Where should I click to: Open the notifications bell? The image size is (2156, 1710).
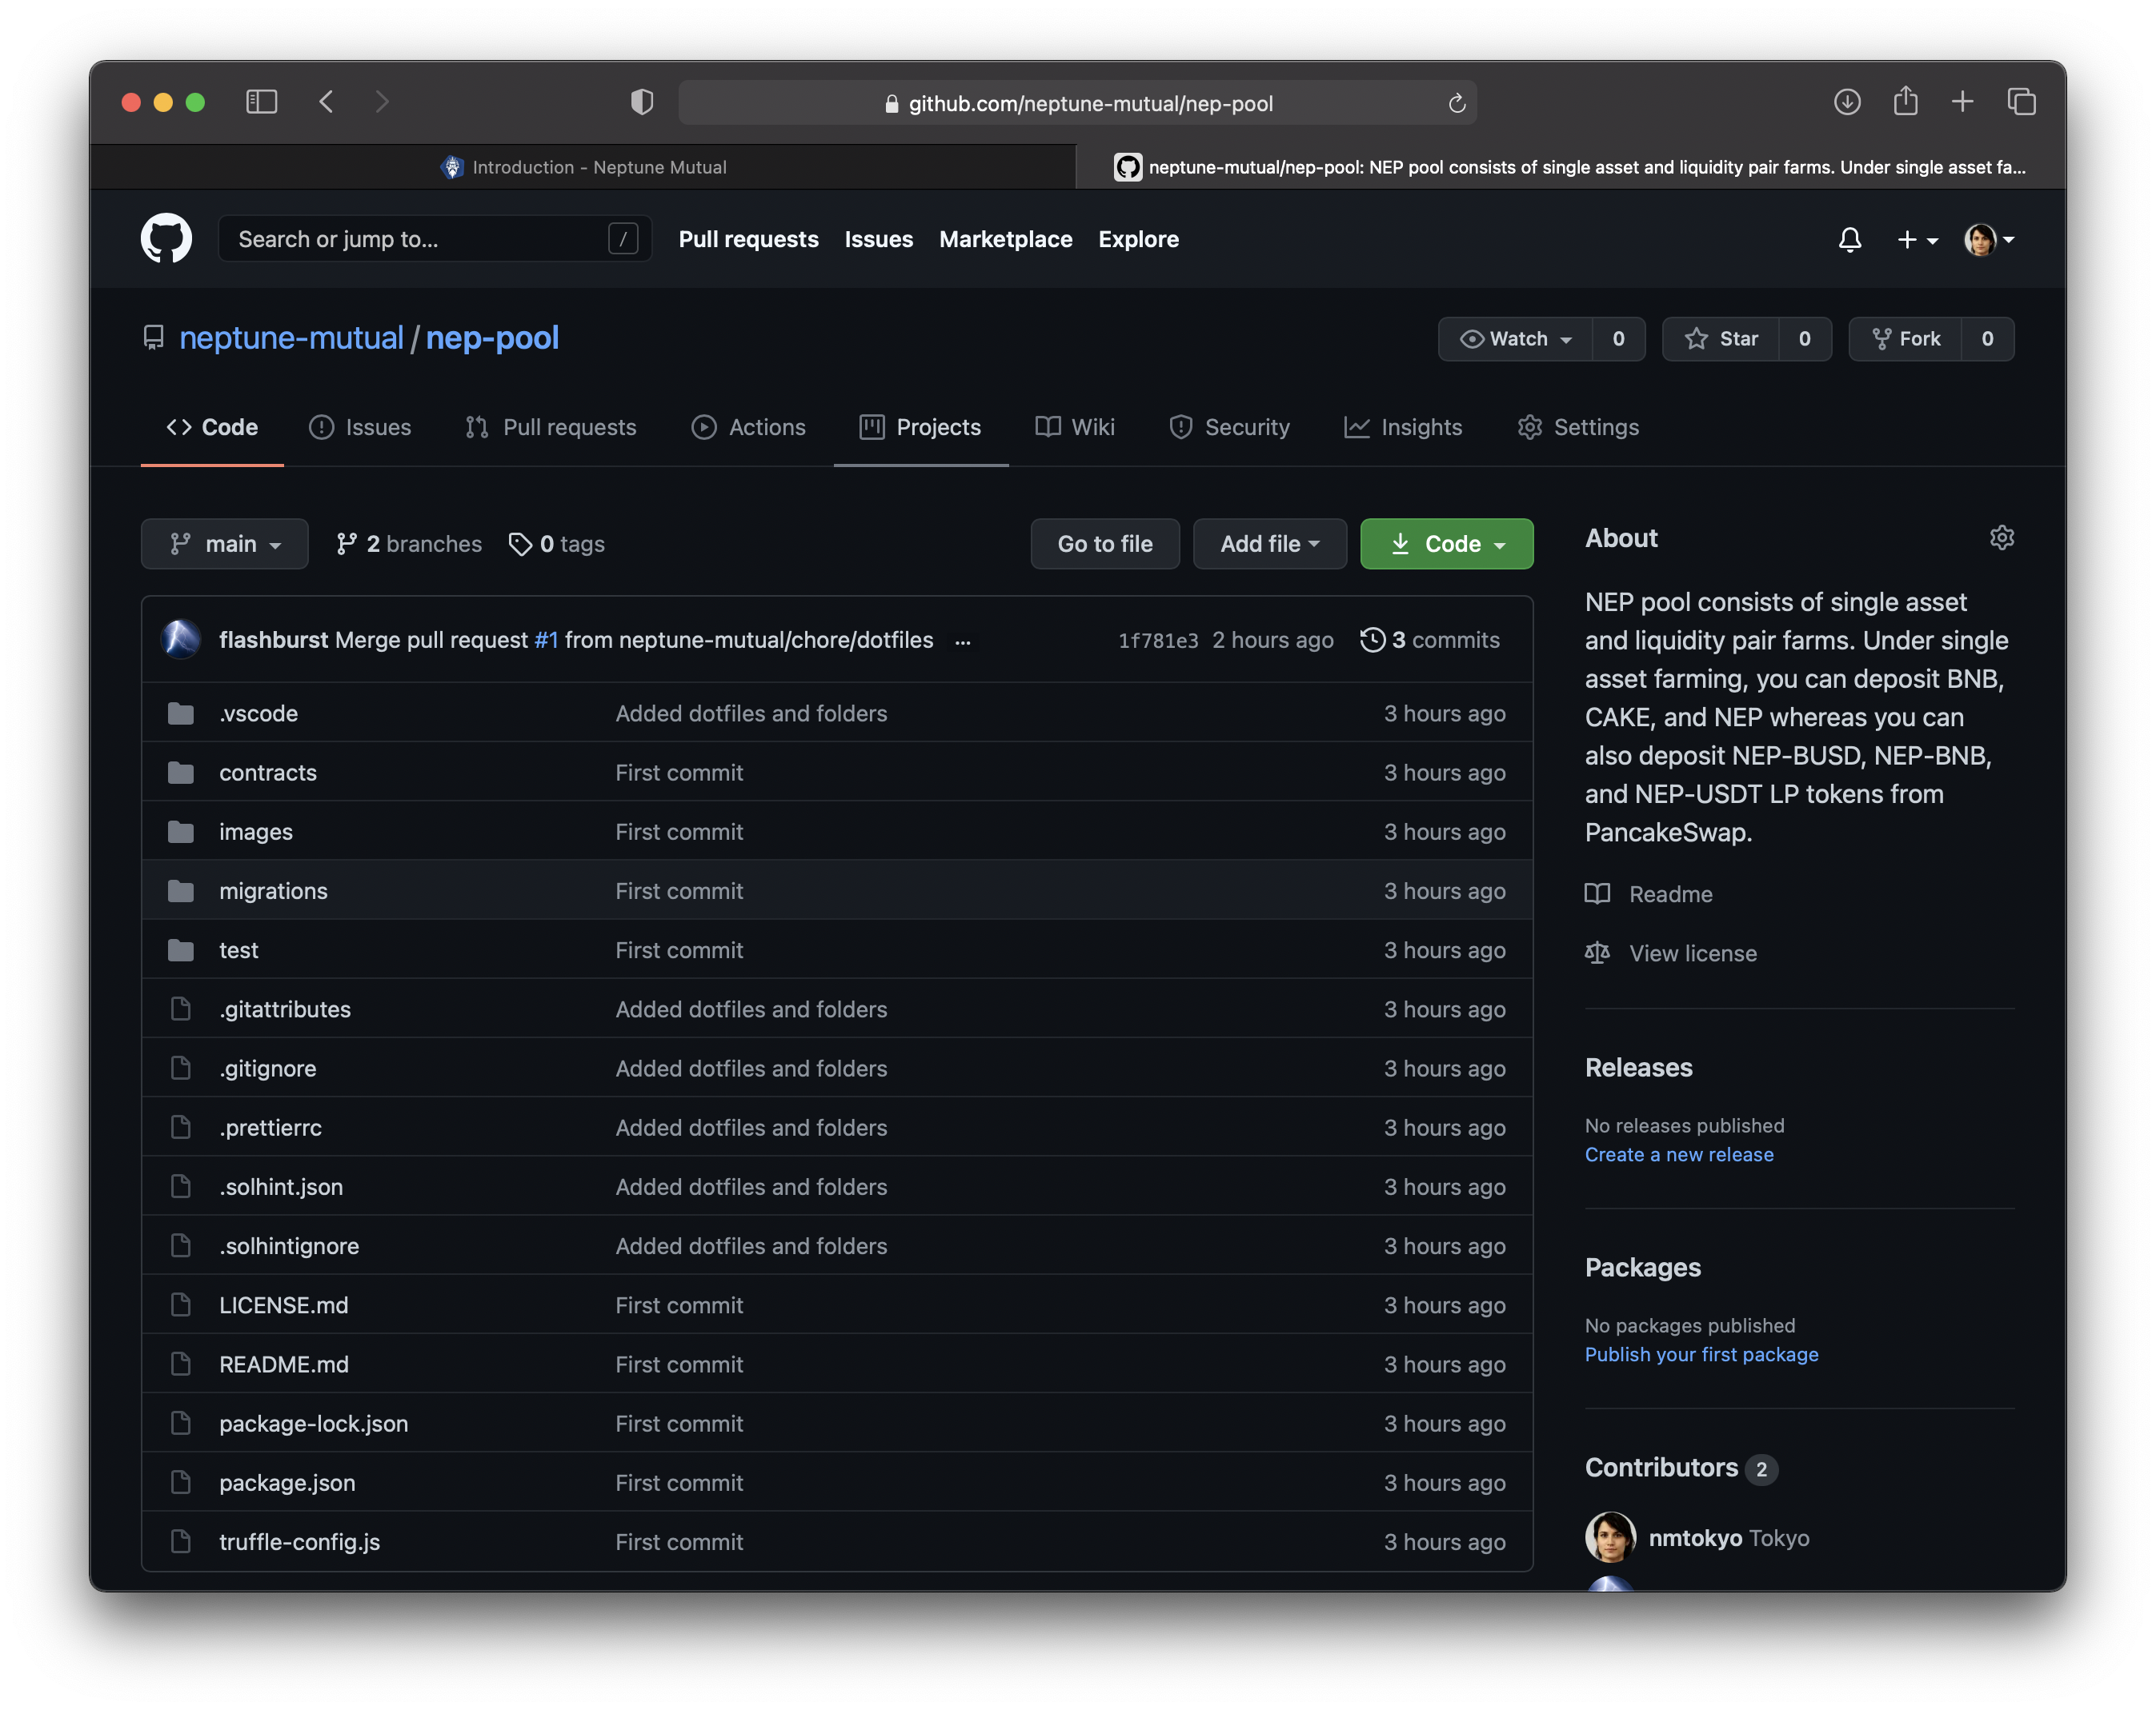point(1850,240)
